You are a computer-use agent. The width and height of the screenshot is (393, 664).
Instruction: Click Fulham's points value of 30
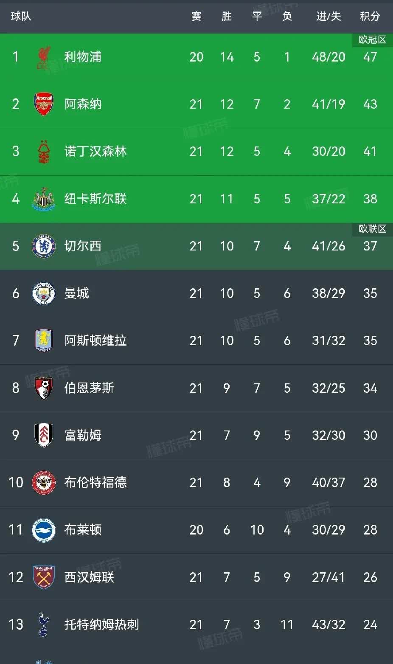click(x=370, y=435)
